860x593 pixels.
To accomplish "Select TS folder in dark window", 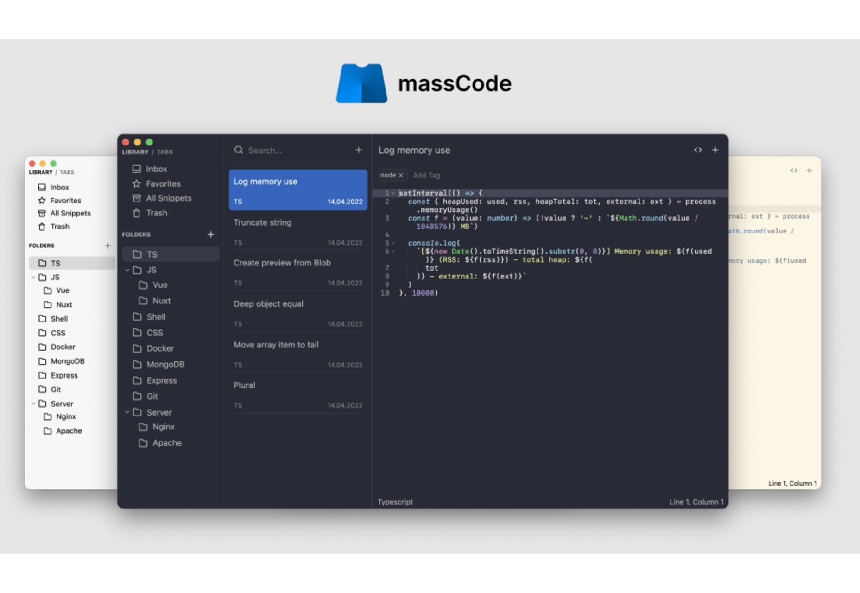I will point(171,254).
